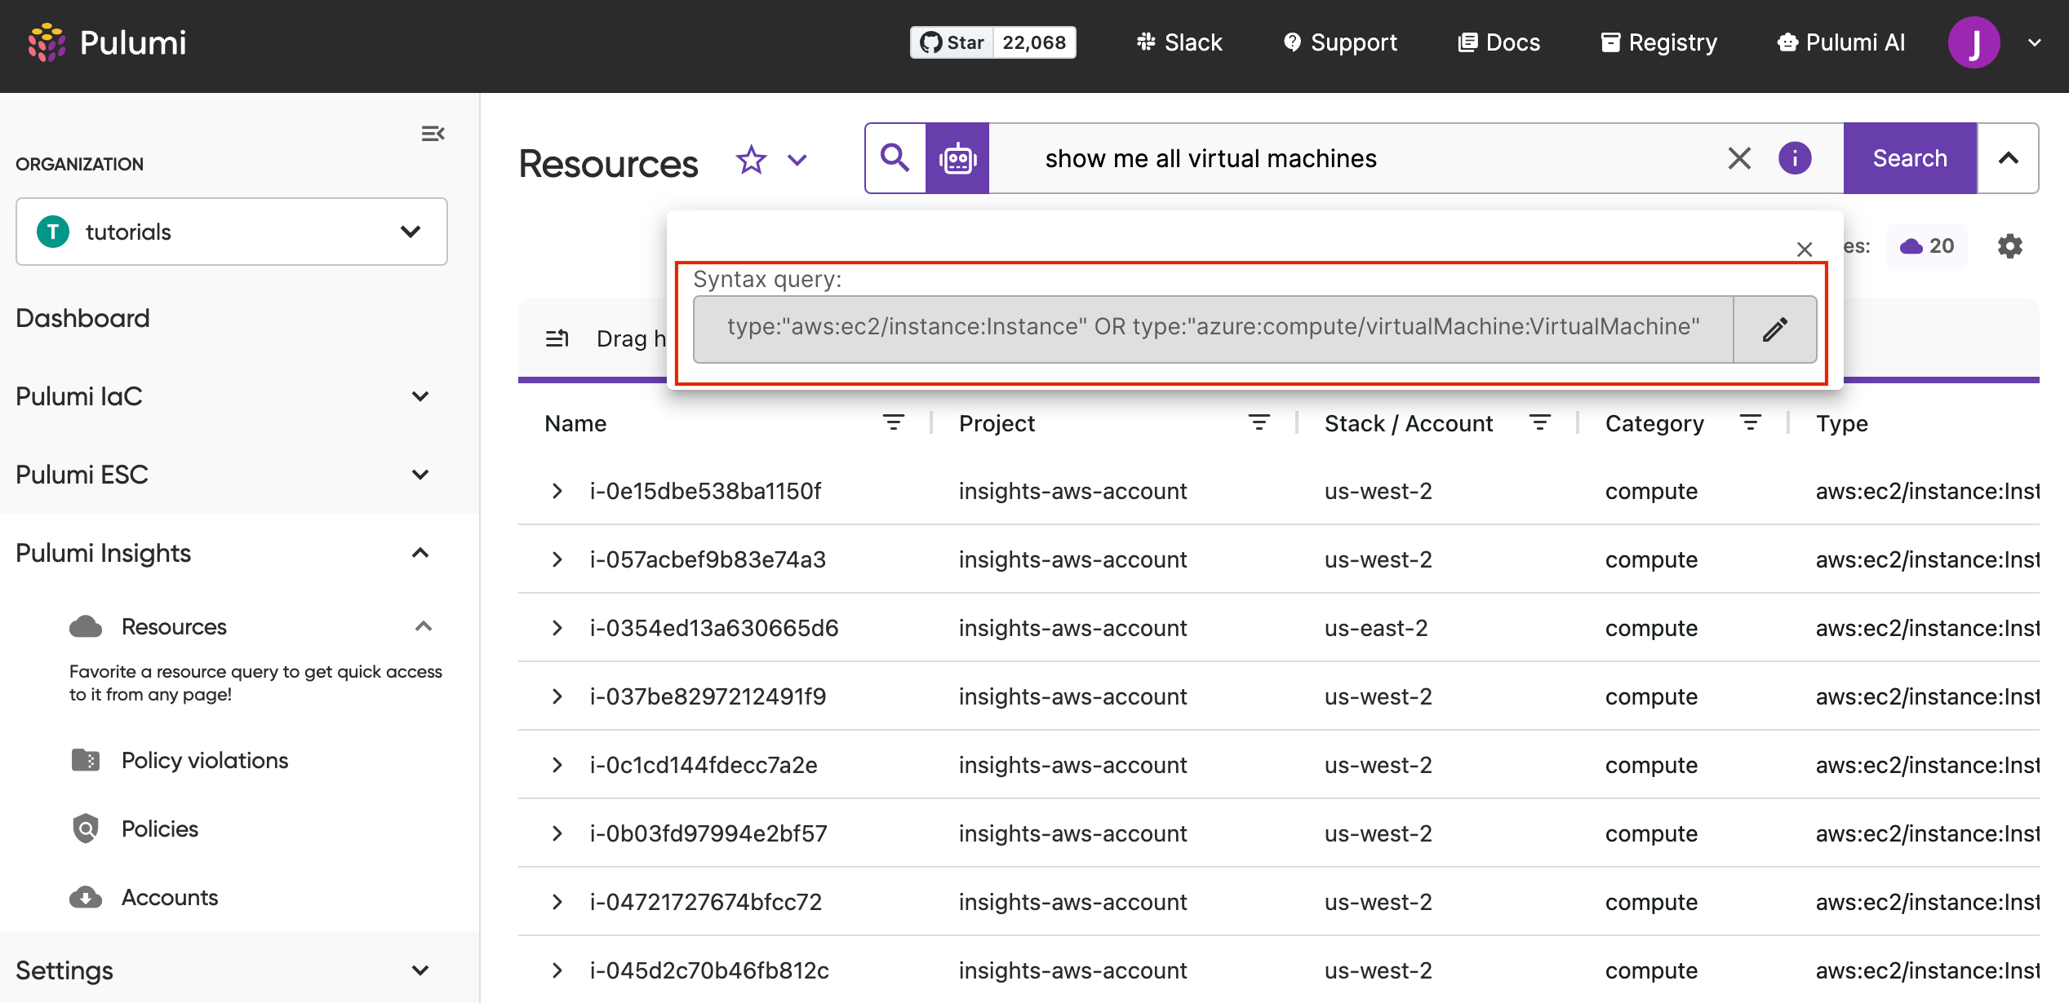
Task: Click the collapse sidebar icon
Action: 433,133
